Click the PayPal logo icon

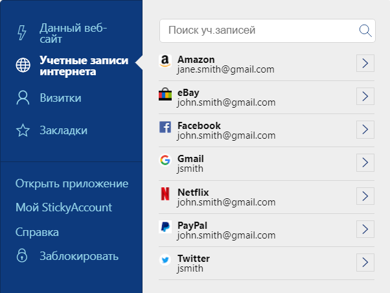tap(165, 227)
